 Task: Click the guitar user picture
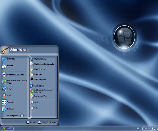(x=5, y=50)
